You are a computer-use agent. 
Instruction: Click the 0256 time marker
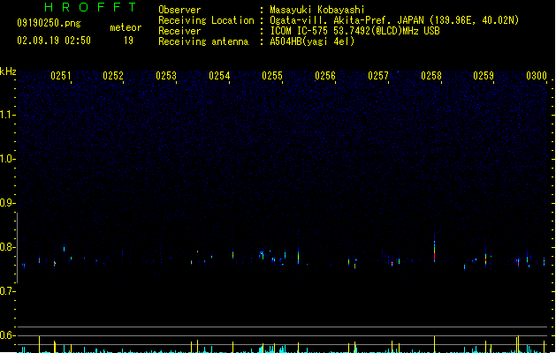(x=325, y=76)
